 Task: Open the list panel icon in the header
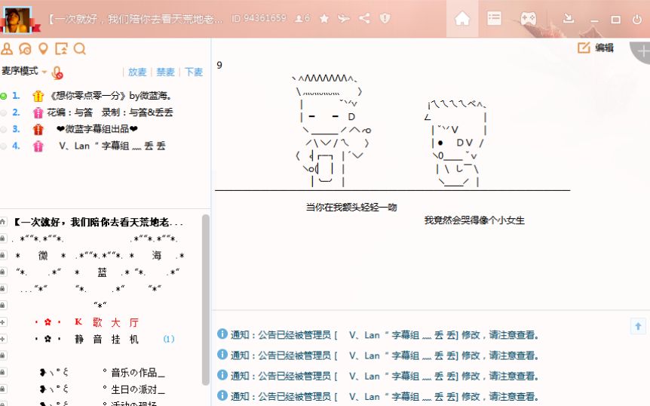click(x=494, y=18)
